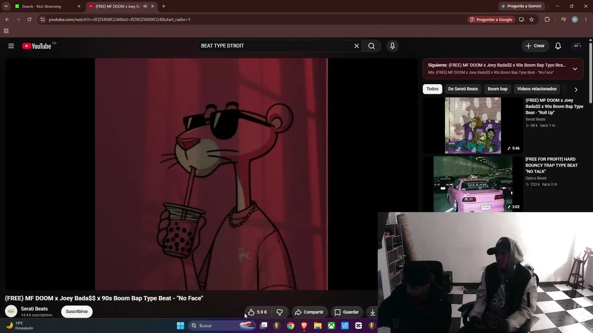Click Preguntar a Google lens button
The width and height of the screenshot is (593, 333).
click(491, 19)
